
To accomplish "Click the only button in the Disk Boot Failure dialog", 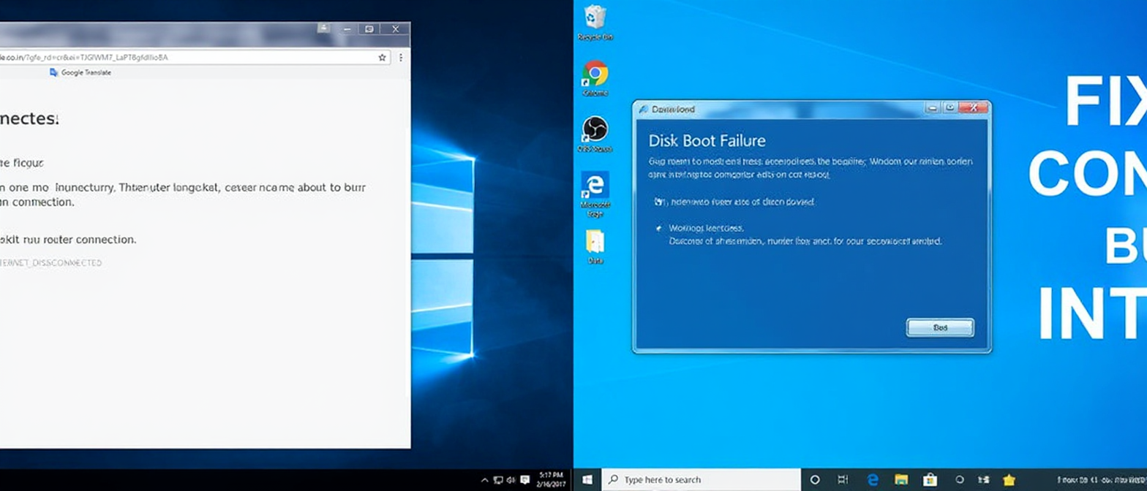I will click(940, 328).
